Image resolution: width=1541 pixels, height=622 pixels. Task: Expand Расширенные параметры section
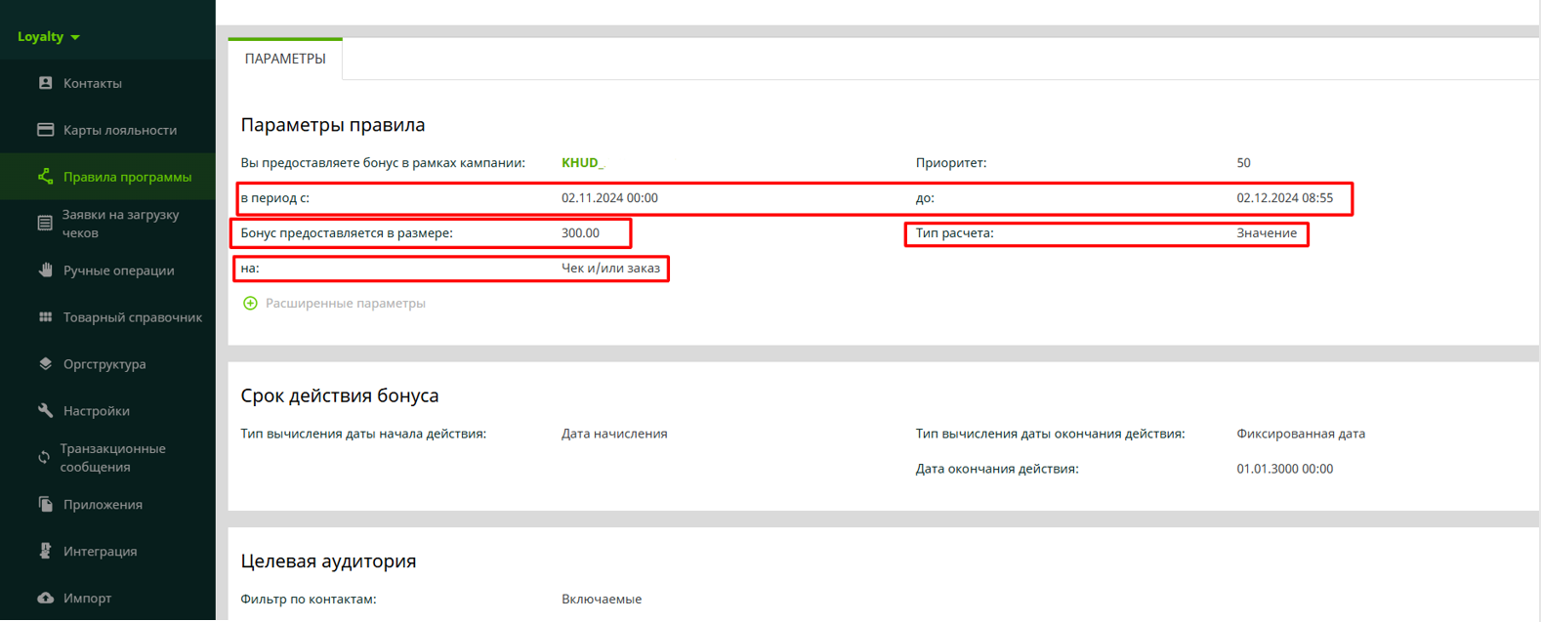pos(345,304)
